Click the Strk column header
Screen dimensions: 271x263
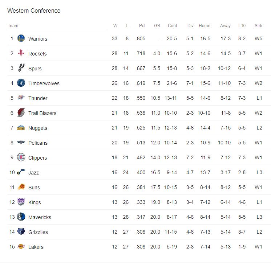[x=258, y=26]
